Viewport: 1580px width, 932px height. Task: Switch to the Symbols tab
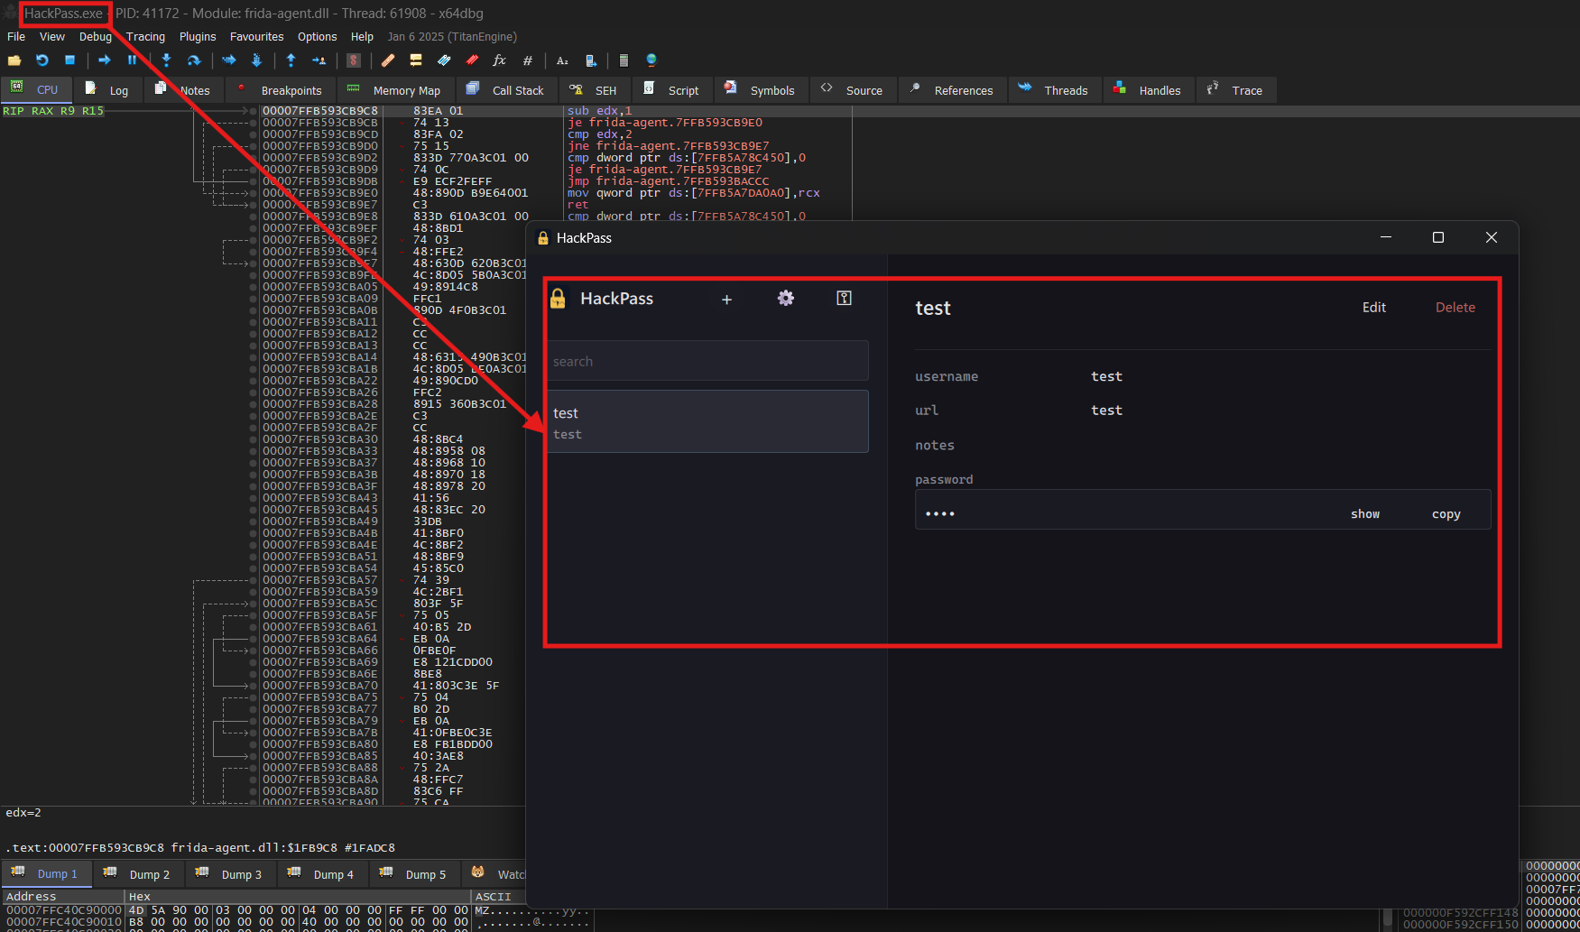[x=761, y=90]
